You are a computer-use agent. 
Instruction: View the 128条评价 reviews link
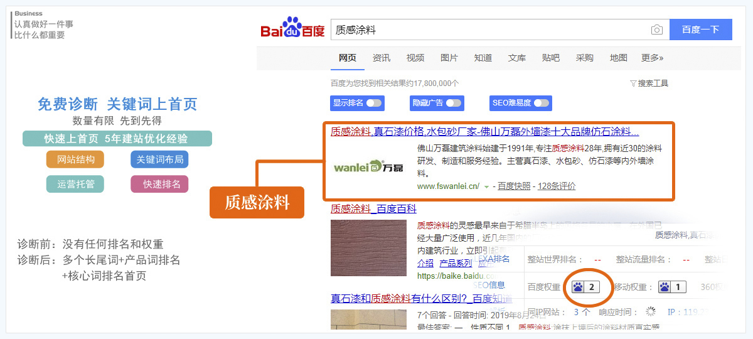pos(557,186)
